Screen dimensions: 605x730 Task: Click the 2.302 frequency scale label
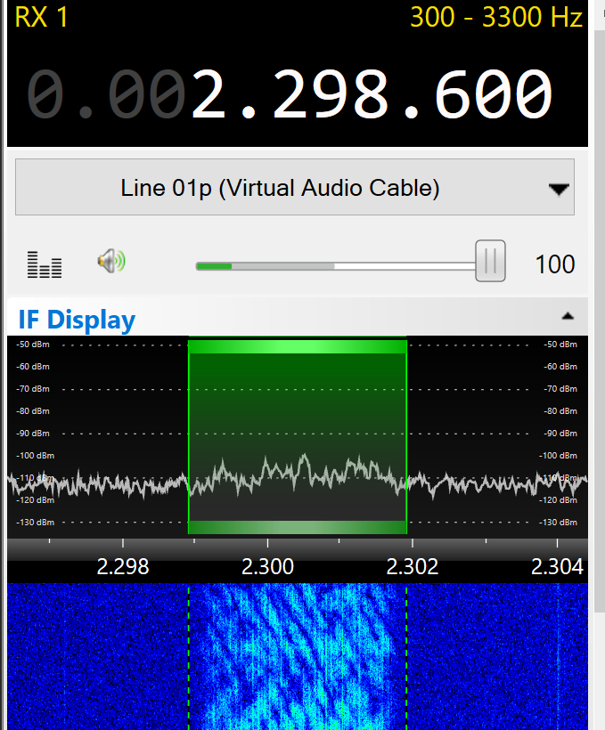click(x=413, y=567)
